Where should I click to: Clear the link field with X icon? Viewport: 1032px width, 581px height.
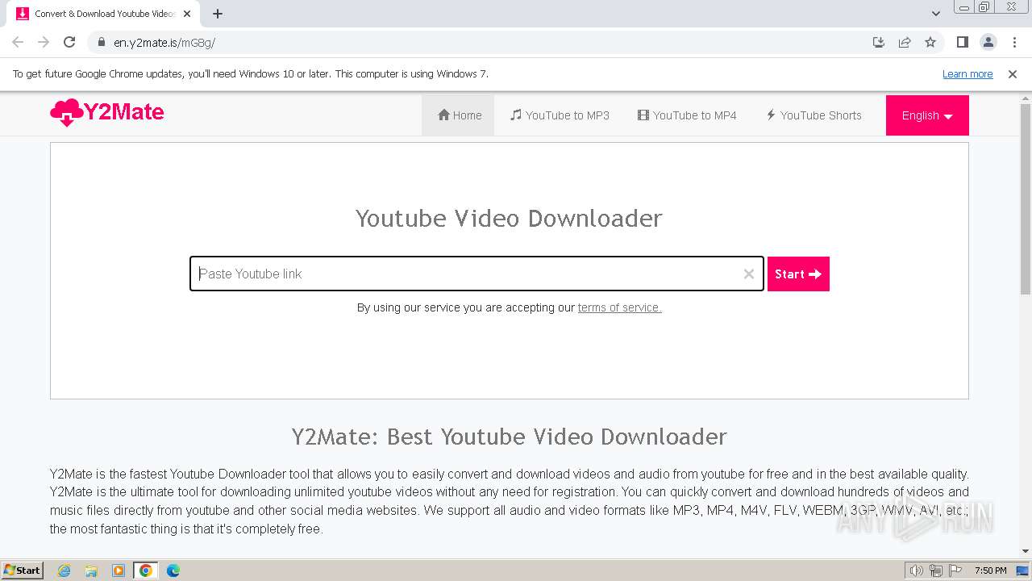point(749,274)
